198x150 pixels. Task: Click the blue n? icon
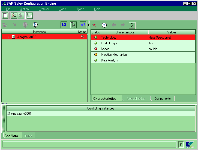click(x=83, y=25)
